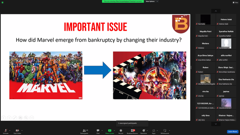Select the cat photo participant tile
This screenshot has width=240, height=135.
(x=205, y=79)
